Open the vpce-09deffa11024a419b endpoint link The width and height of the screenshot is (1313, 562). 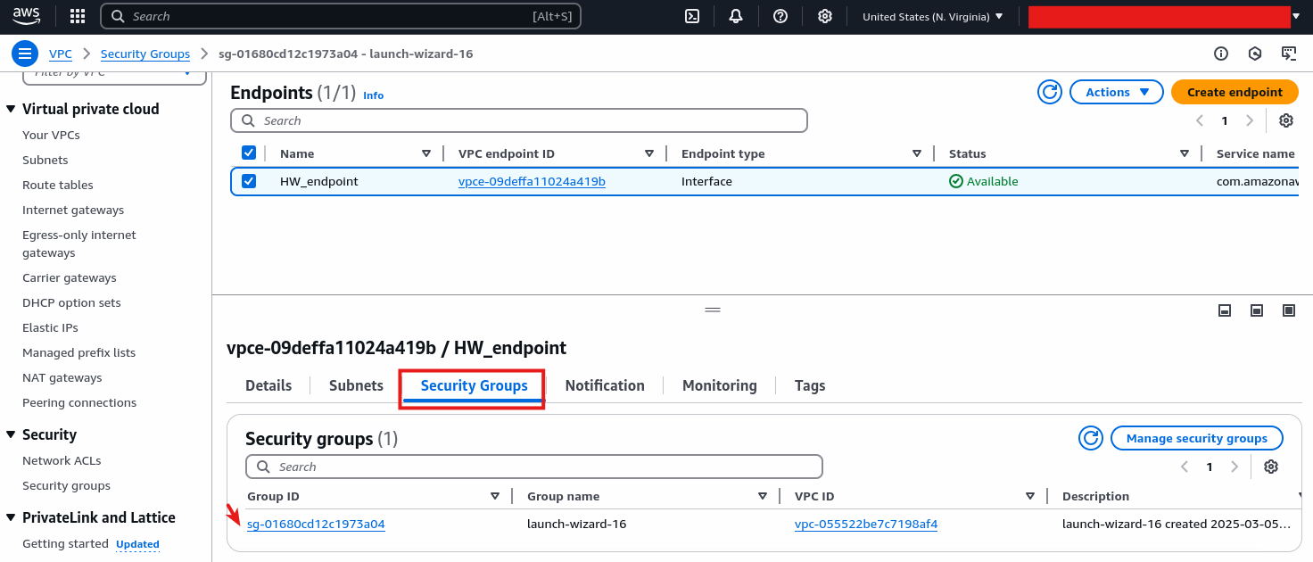coord(532,181)
